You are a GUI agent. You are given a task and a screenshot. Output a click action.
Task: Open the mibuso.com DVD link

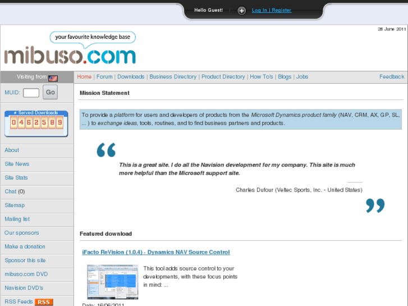[x=26, y=274]
